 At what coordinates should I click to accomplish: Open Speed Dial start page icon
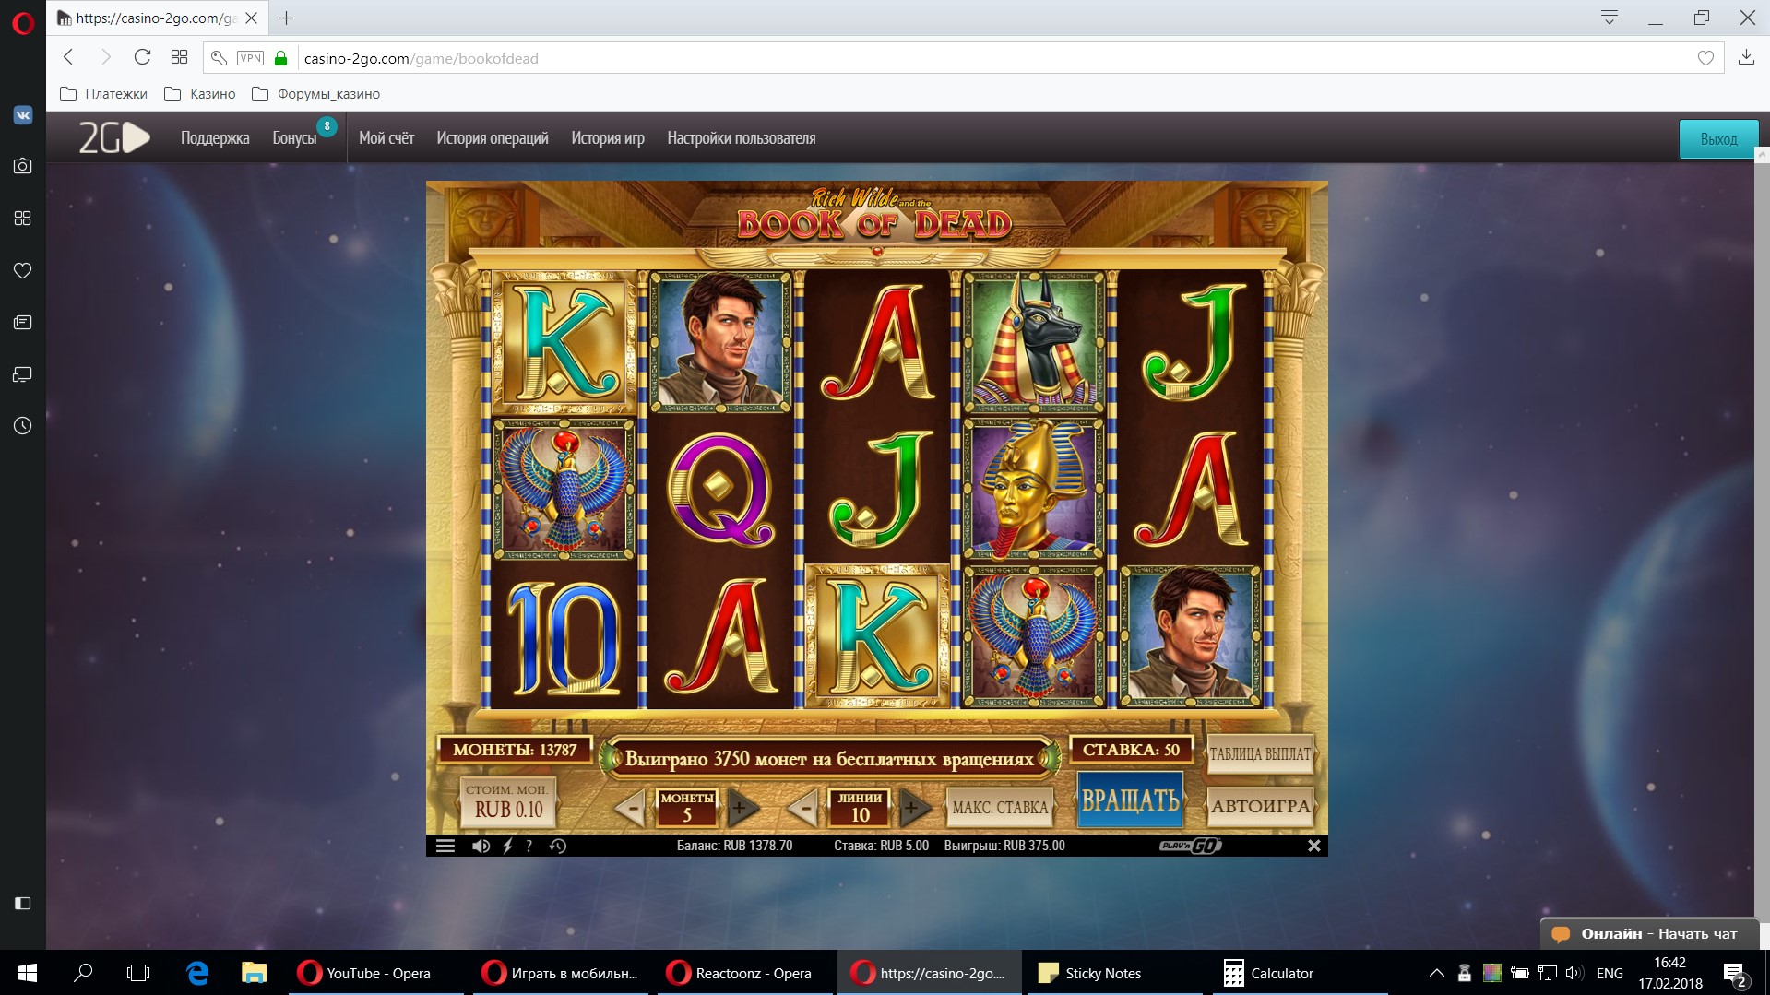click(x=179, y=57)
